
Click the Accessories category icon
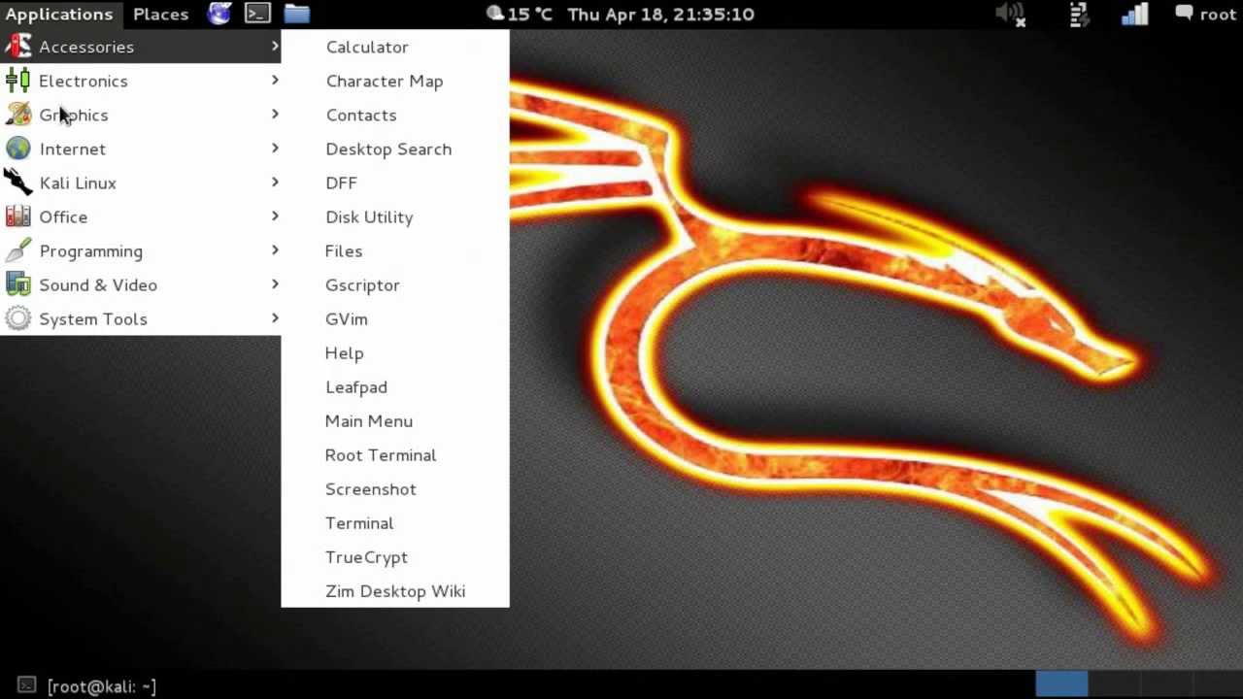coord(17,47)
